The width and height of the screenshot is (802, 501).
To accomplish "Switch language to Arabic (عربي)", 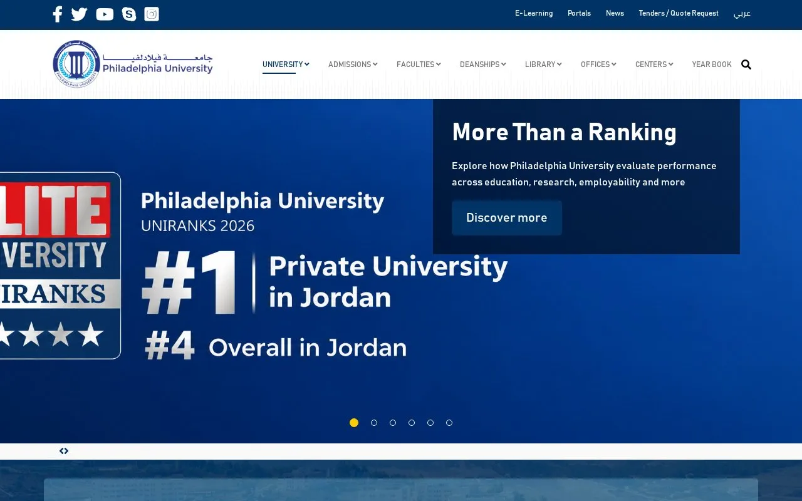I will [x=742, y=13].
